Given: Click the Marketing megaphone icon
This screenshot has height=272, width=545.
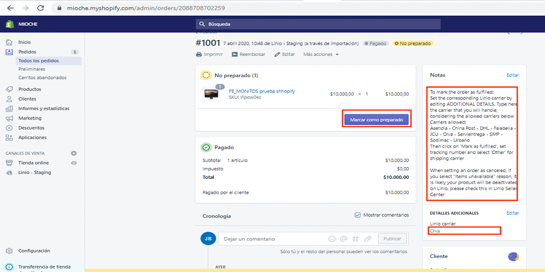Looking at the screenshot, I should 9,118.
